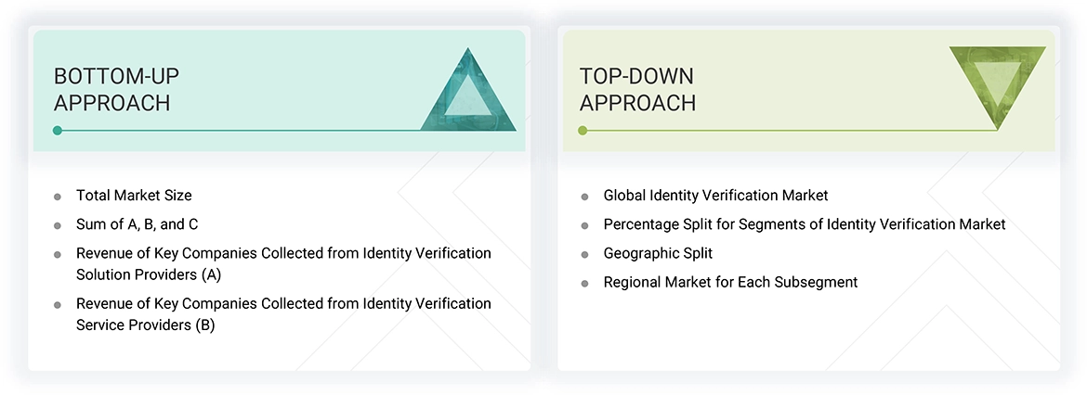Click the teal upward triangle icon
This screenshot has width=1087, height=395.
coord(468,95)
